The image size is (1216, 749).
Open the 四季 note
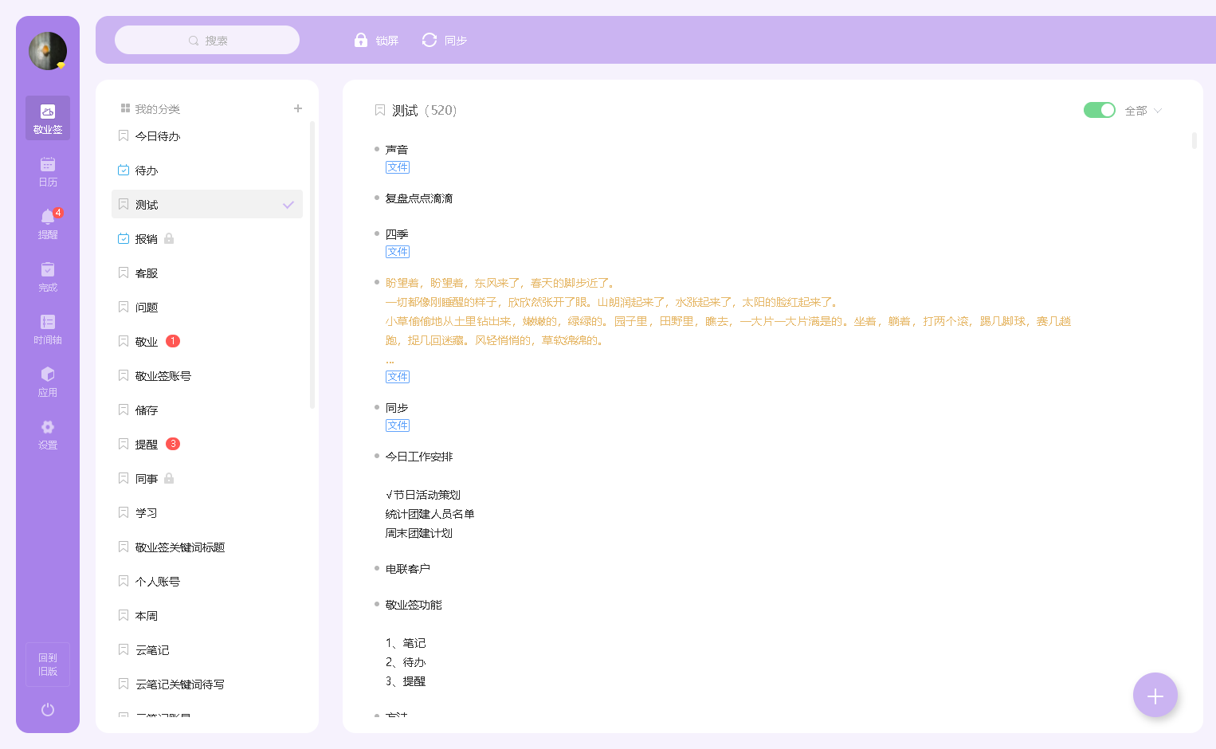[x=397, y=233]
